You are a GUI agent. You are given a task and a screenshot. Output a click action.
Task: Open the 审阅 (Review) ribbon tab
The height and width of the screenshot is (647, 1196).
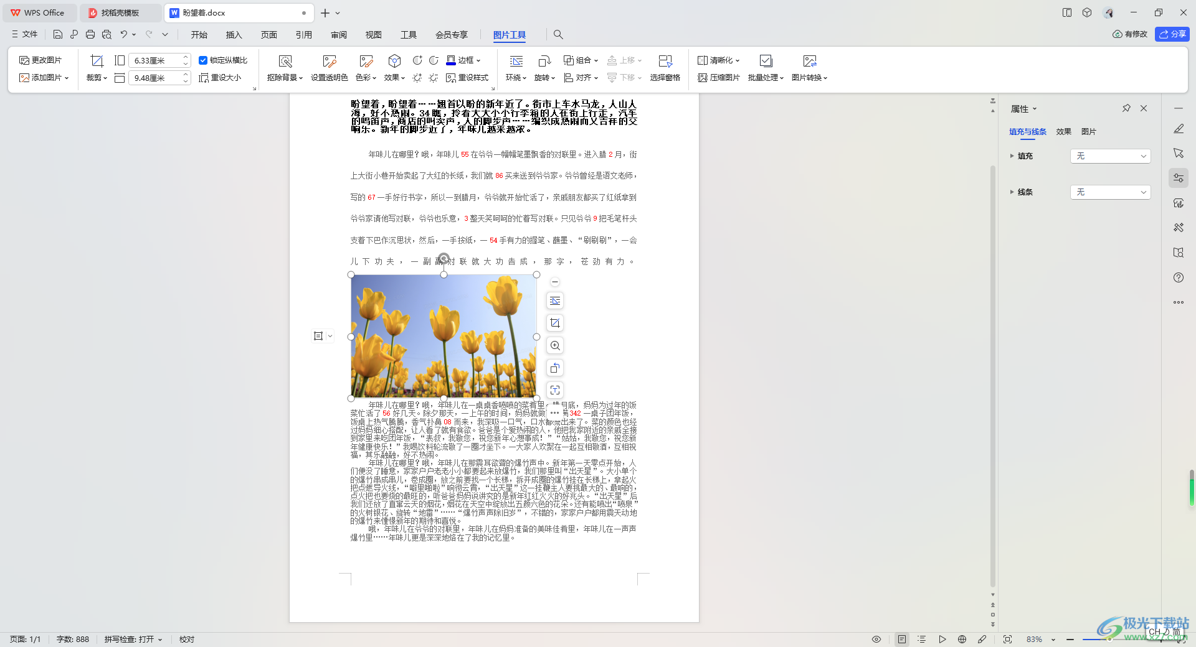[x=339, y=35]
